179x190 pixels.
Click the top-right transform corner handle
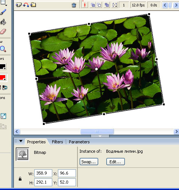[x=149, y=14]
